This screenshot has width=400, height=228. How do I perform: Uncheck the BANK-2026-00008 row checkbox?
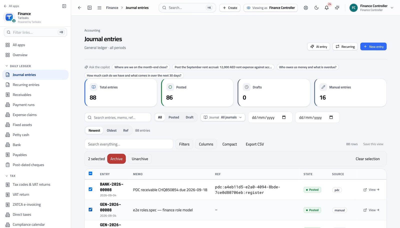click(x=90, y=189)
